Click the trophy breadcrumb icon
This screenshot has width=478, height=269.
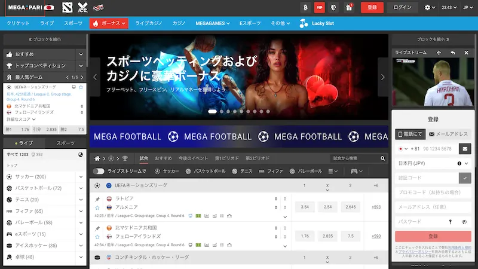click(125, 158)
